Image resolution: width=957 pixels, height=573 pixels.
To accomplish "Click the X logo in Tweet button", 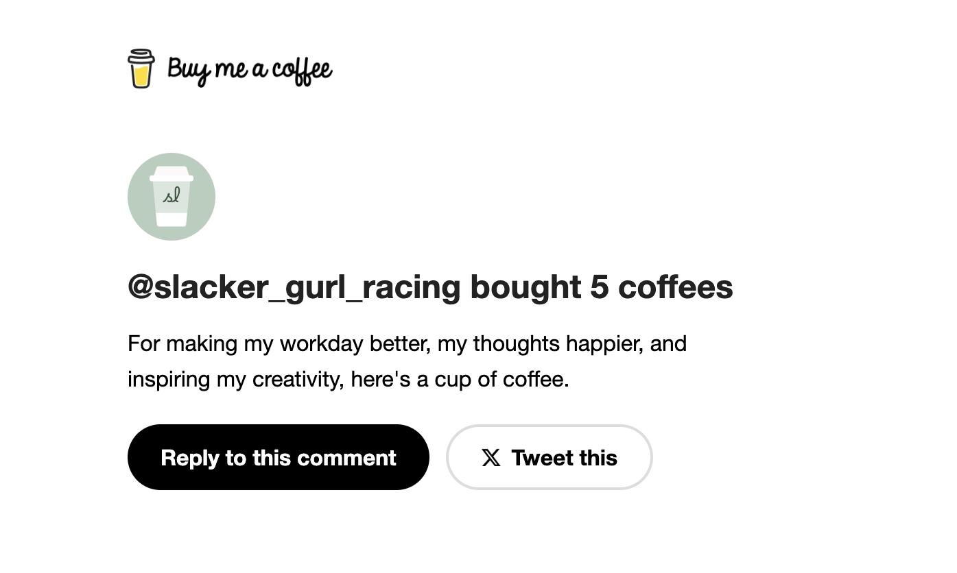I will (491, 458).
